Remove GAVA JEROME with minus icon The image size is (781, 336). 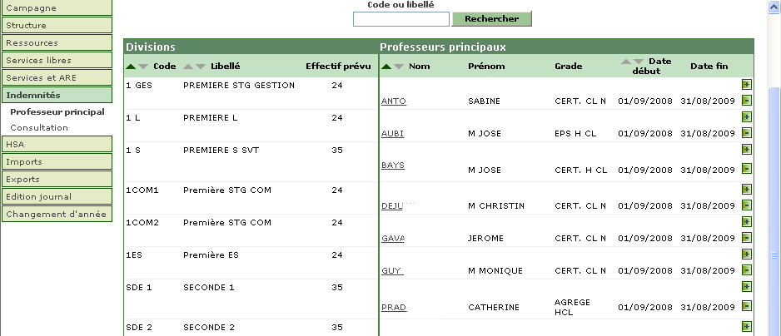pos(746,237)
